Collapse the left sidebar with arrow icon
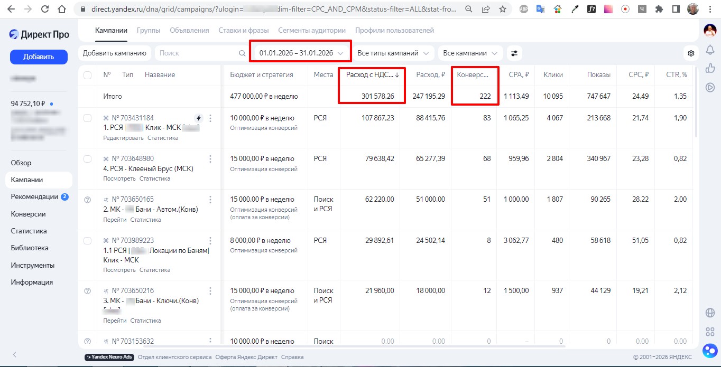The image size is (721, 367). [x=15, y=354]
